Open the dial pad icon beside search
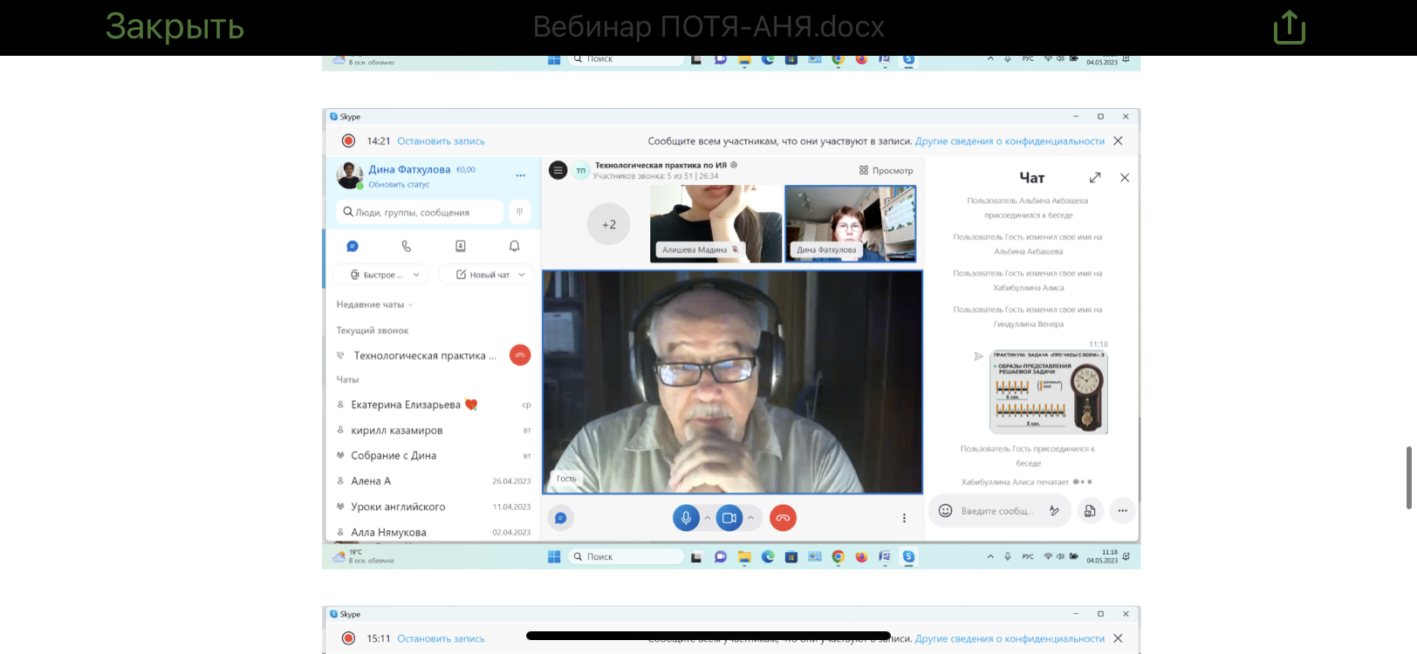 point(519,212)
